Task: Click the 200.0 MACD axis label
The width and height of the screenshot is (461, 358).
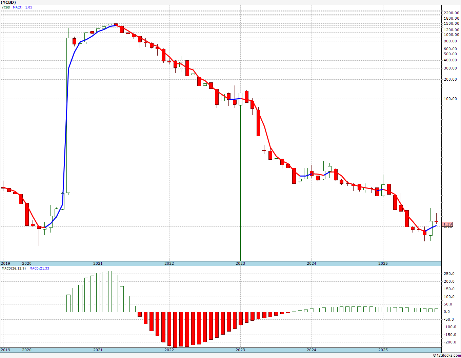Action: point(449,281)
